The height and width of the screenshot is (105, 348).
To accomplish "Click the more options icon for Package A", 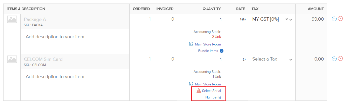I will click(x=334, y=19).
